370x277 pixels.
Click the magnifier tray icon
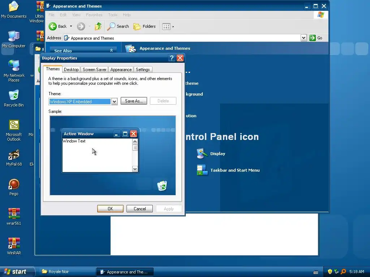coord(343,272)
